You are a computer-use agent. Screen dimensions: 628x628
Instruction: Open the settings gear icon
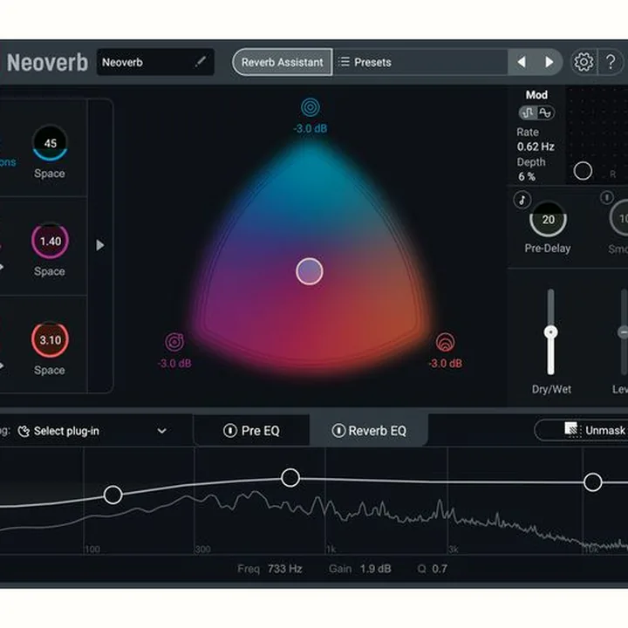click(x=584, y=62)
